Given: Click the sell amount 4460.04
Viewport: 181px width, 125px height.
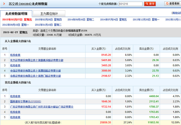Looking at the screenshot, I should click(x=154, y=96).
